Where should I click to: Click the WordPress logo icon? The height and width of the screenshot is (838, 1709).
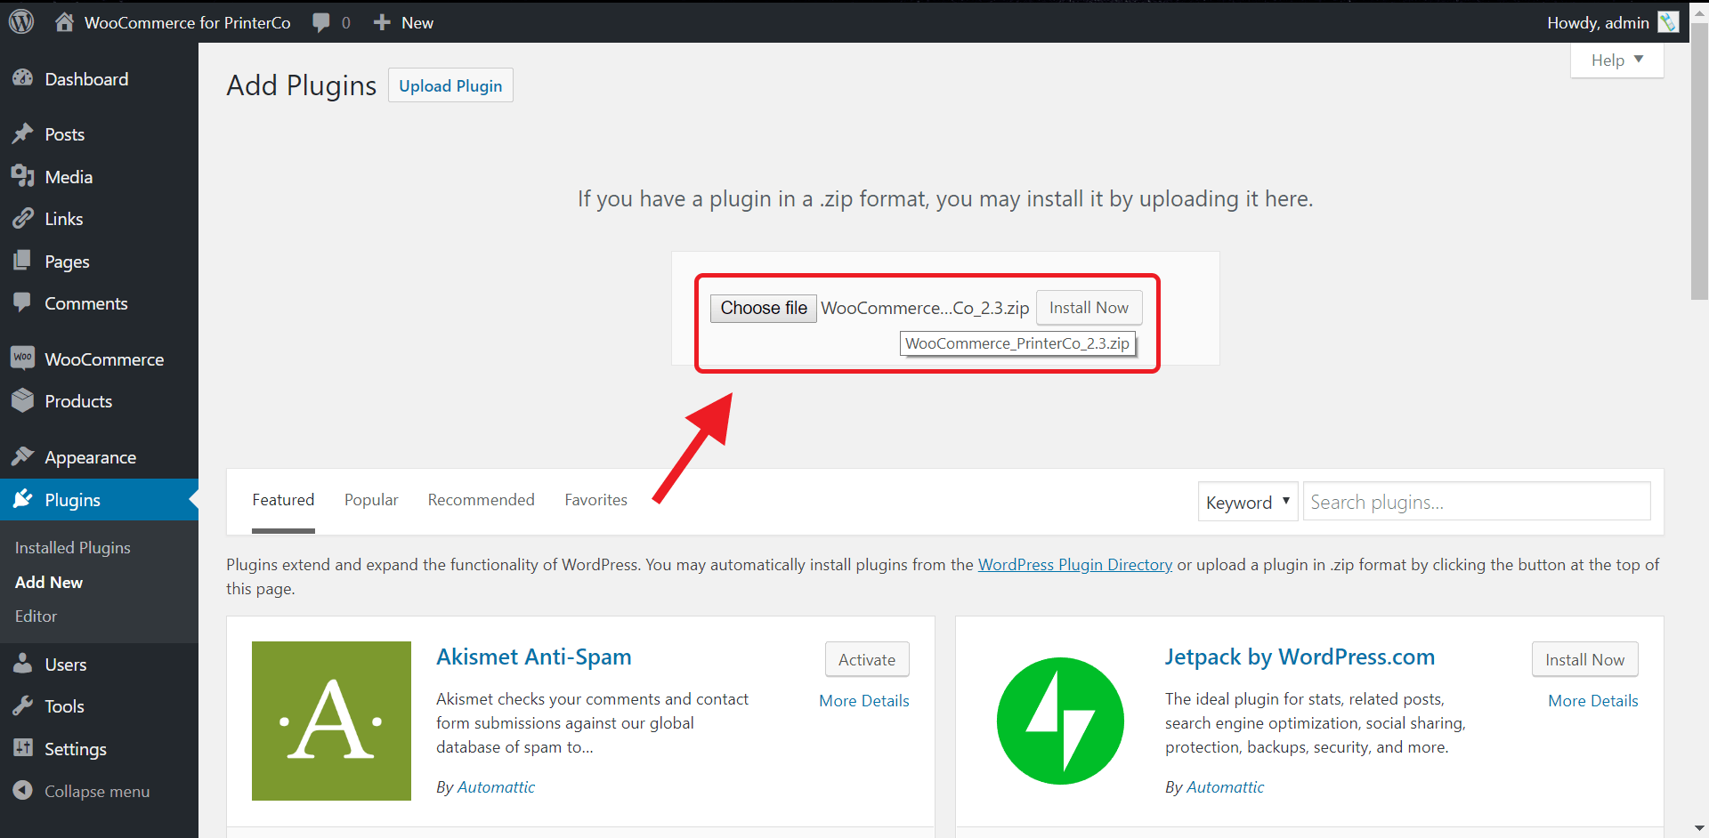tap(21, 21)
